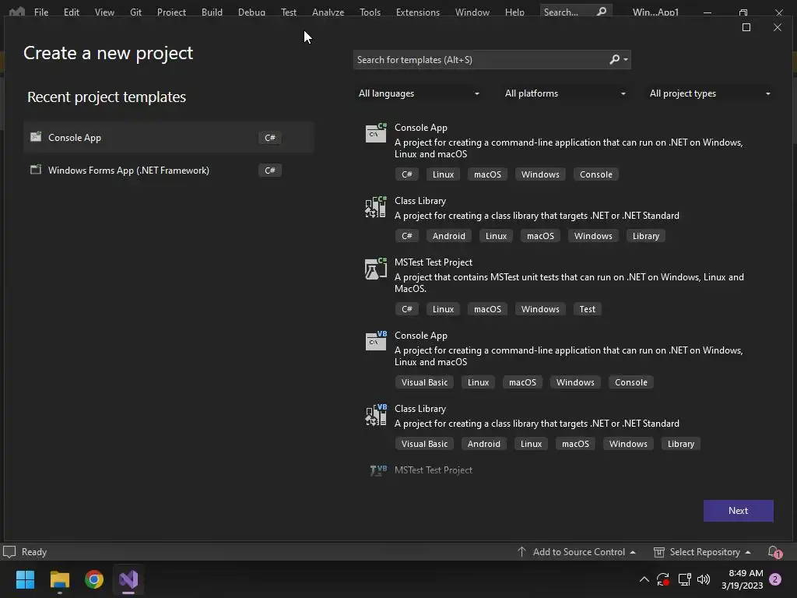Screen dimensions: 797x598
Task: Select the Visual Basic Class Library title
Action: tap(420, 409)
